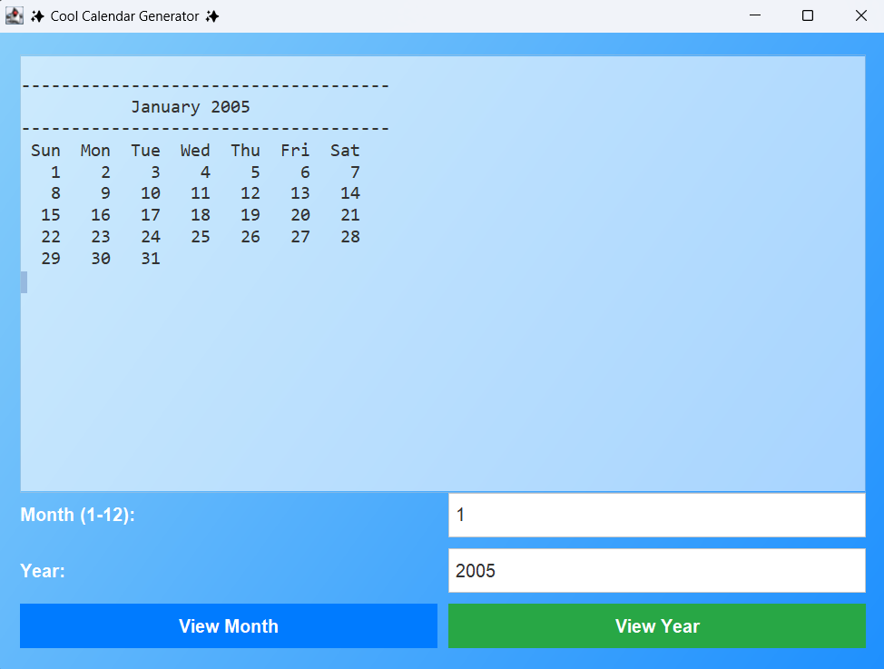
Task: Click the 'January 2005' heading text
Action: (x=191, y=107)
